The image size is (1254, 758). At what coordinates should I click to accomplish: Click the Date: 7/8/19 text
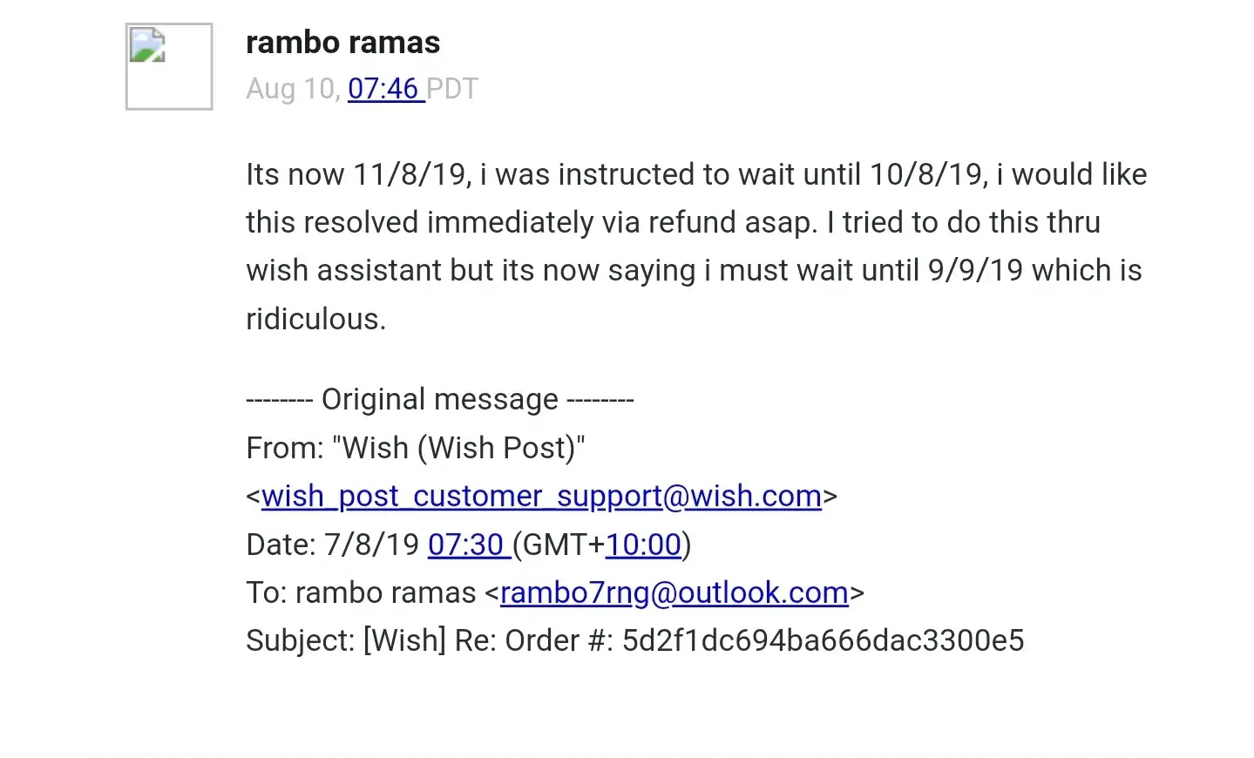click(x=333, y=545)
